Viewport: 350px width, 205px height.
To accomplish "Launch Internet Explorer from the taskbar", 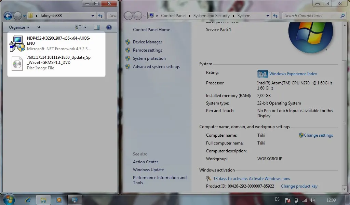I will click(28, 200).
